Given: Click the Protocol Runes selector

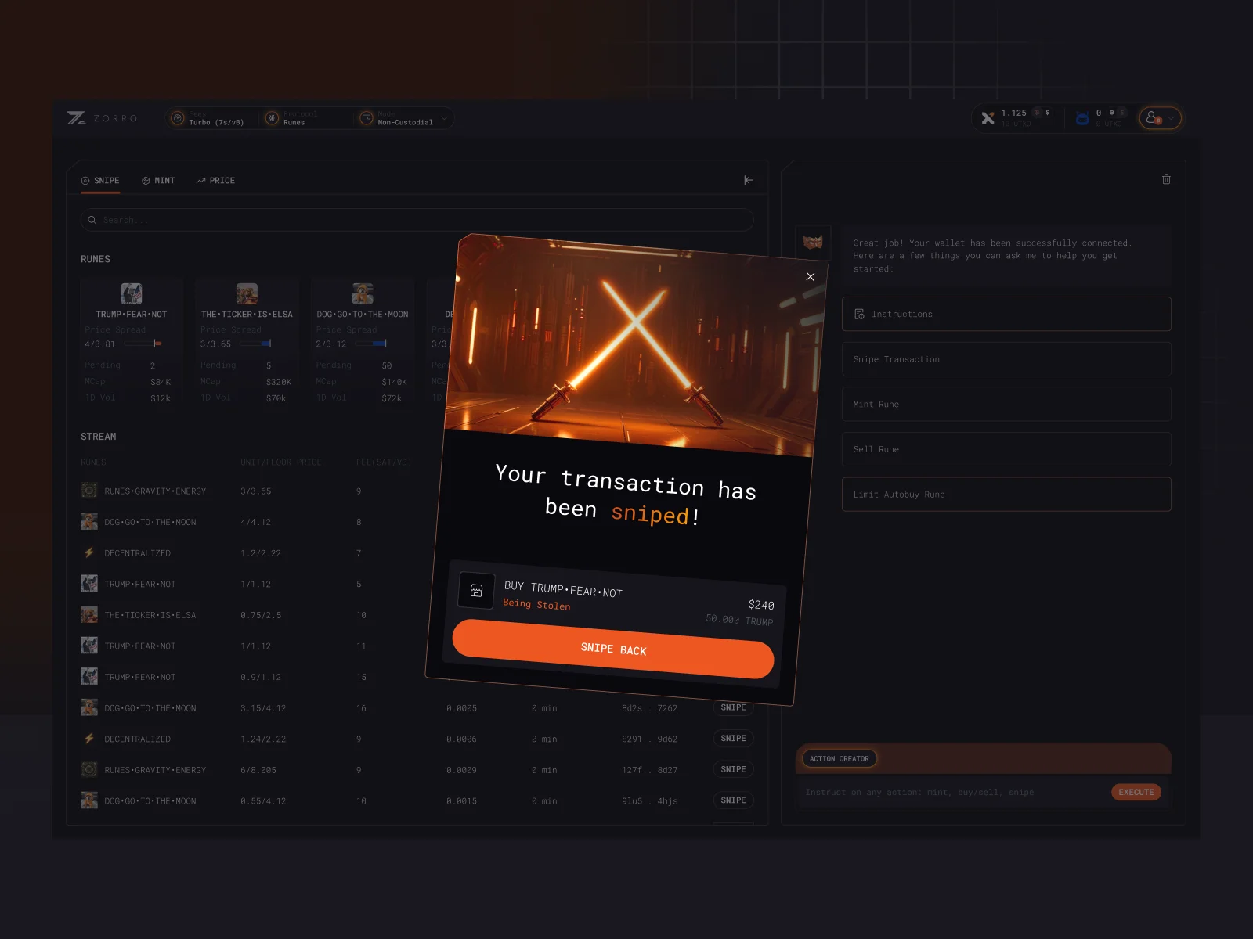Looking at the screenshot, I should [293, 118].
